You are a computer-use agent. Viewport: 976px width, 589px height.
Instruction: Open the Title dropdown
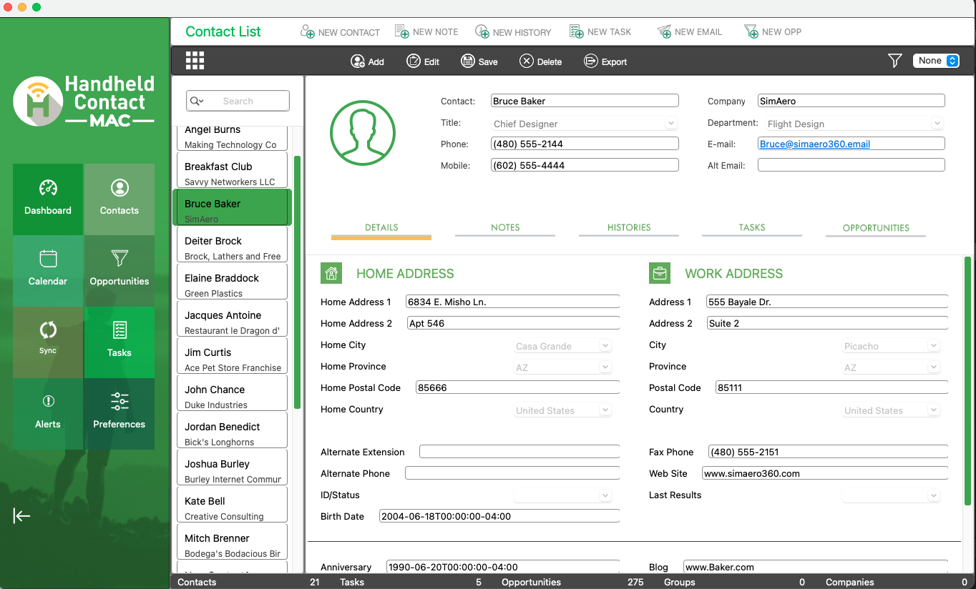pyautogui.click(x=585, y=124)
